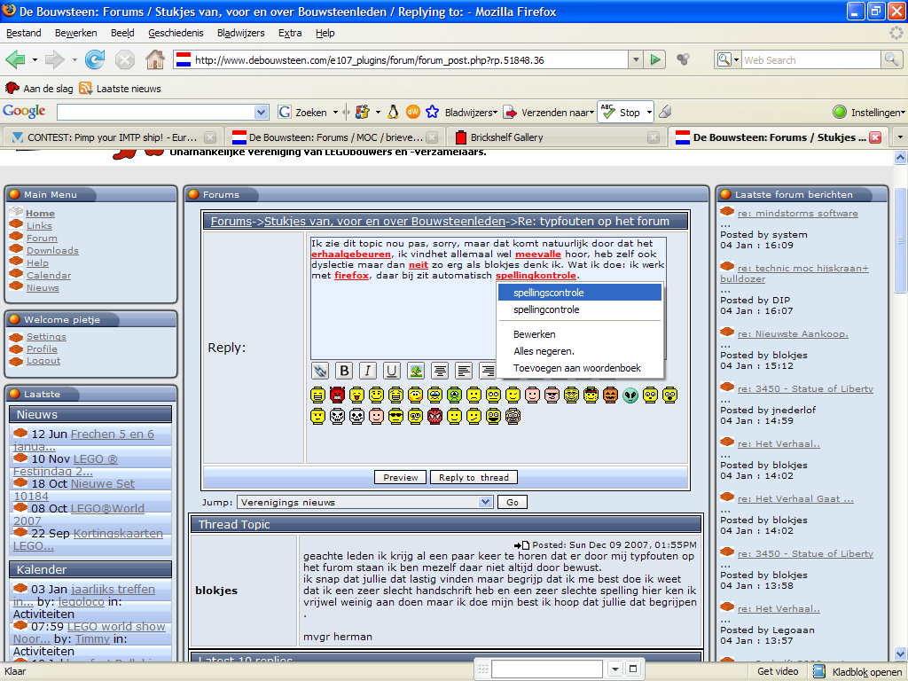
Task: Click the home page icon
Action: (x=154, y=59)
